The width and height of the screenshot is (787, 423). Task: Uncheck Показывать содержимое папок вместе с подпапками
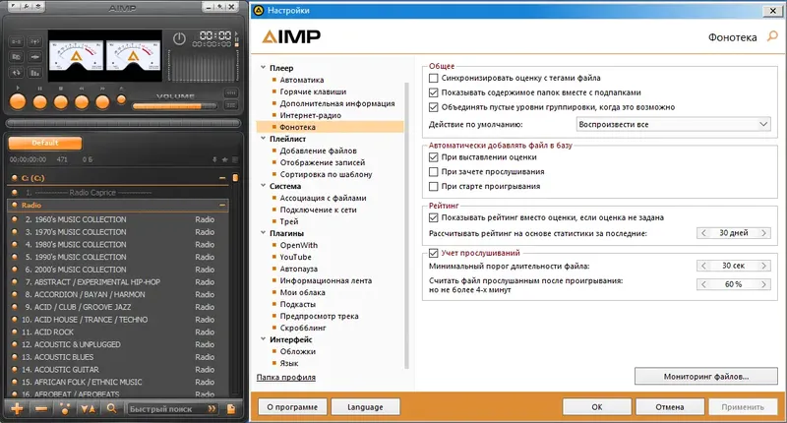coord(434,92)
